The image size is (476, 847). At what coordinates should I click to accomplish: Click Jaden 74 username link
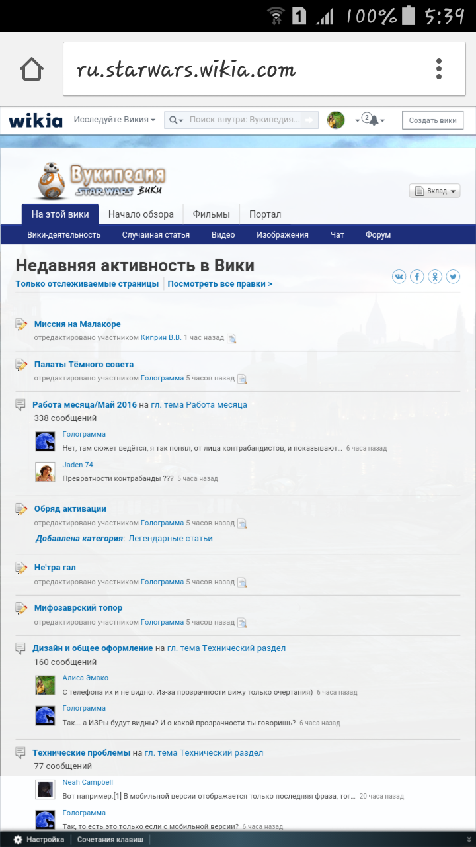point(78,465)
